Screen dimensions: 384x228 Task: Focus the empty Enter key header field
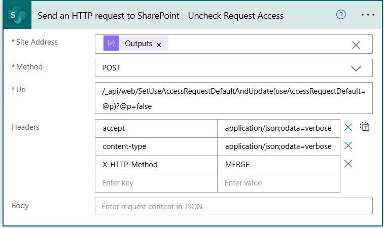pos(156,183)
